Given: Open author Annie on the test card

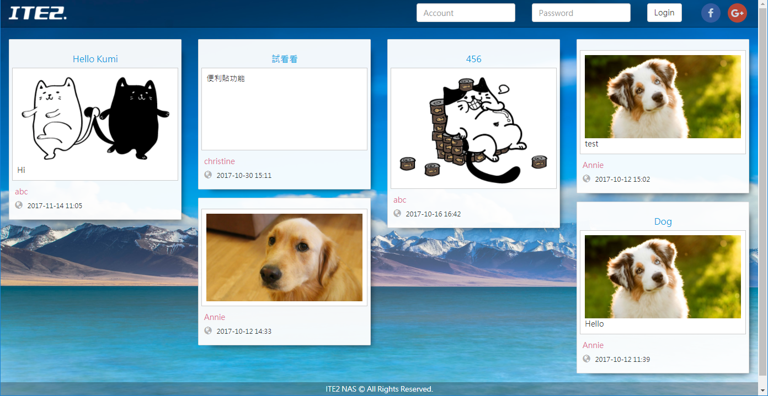Looking at the screenshot, I should (593, 165).
